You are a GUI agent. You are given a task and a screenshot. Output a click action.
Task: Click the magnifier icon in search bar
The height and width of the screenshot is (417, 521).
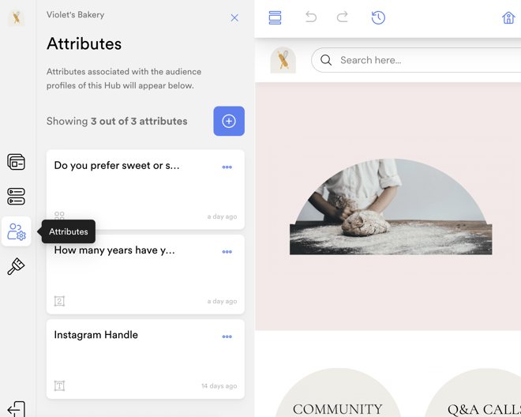pyautogui.click(x=326, y=60)
